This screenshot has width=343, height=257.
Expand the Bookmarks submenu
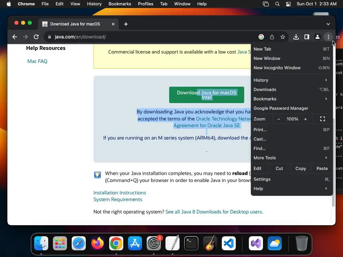click(292, 99)
